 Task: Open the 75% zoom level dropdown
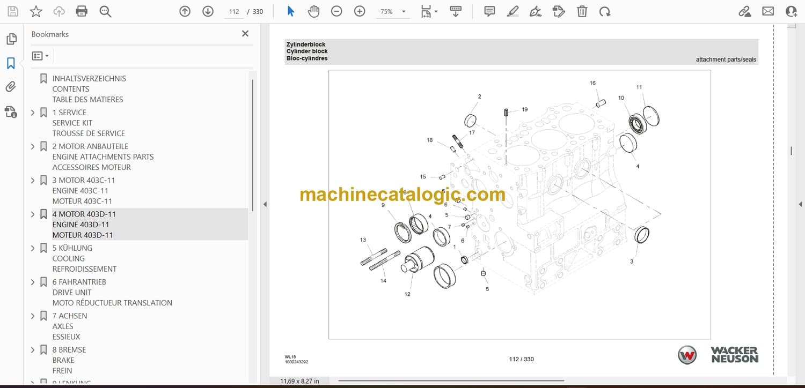pos(393,11)
